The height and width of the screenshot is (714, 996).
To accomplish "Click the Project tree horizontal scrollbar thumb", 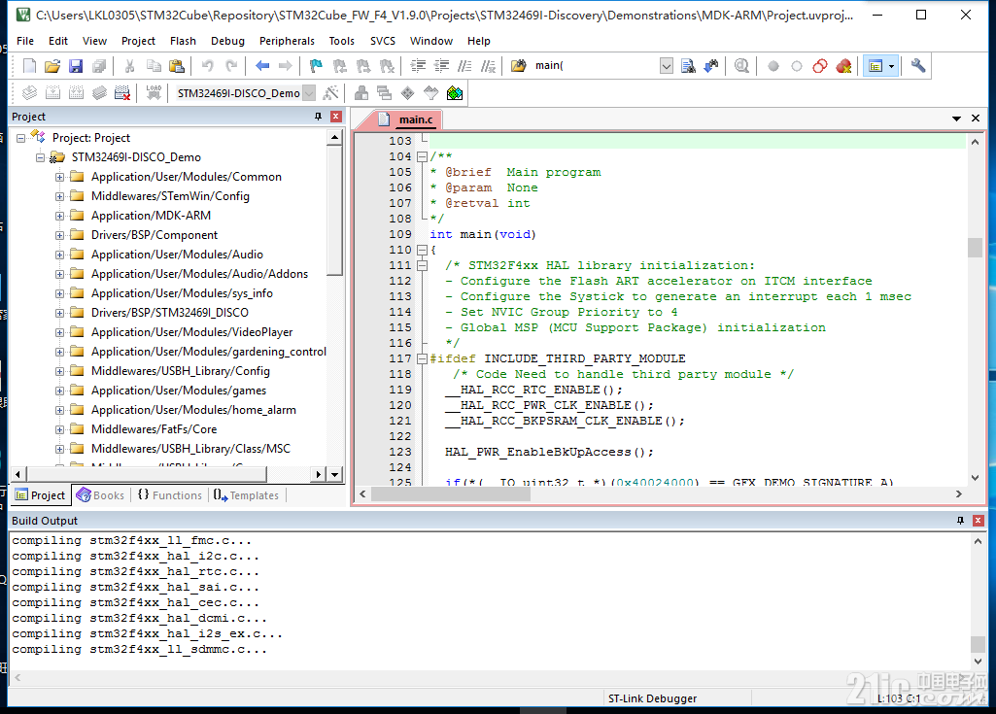I will (147, 474).
